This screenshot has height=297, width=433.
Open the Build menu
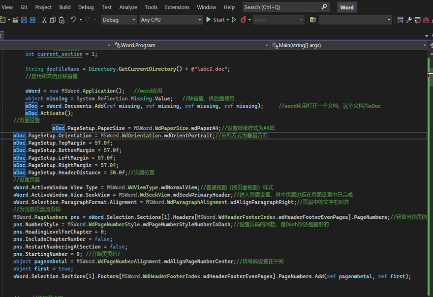pyautogui.click(x=64, y=7)
